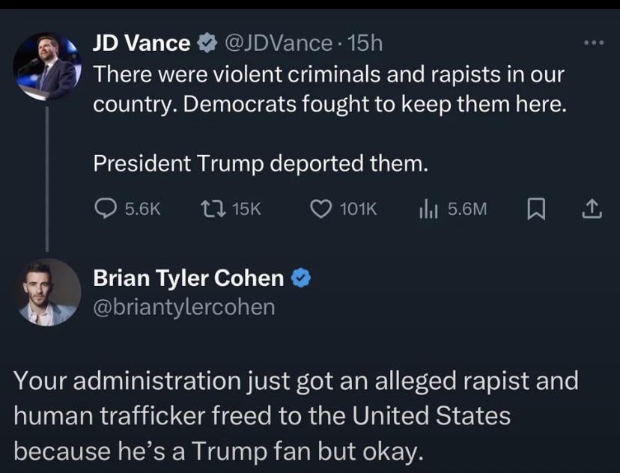The height and width of the screenshot is (473, 620).
Task: Open tweet text starting "There were violent criminals"
Action: [328, 90]
